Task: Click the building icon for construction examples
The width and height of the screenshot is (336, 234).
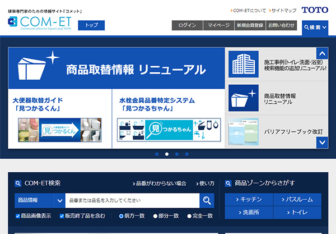Action: (243, 65)
